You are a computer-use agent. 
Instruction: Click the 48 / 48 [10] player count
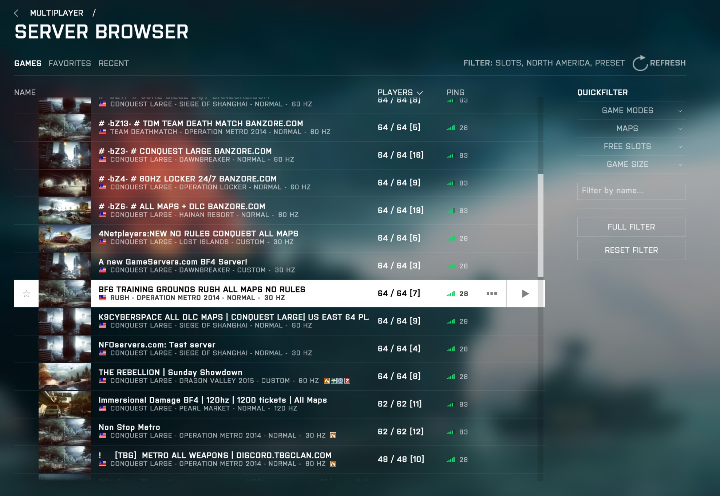point(401,459)
